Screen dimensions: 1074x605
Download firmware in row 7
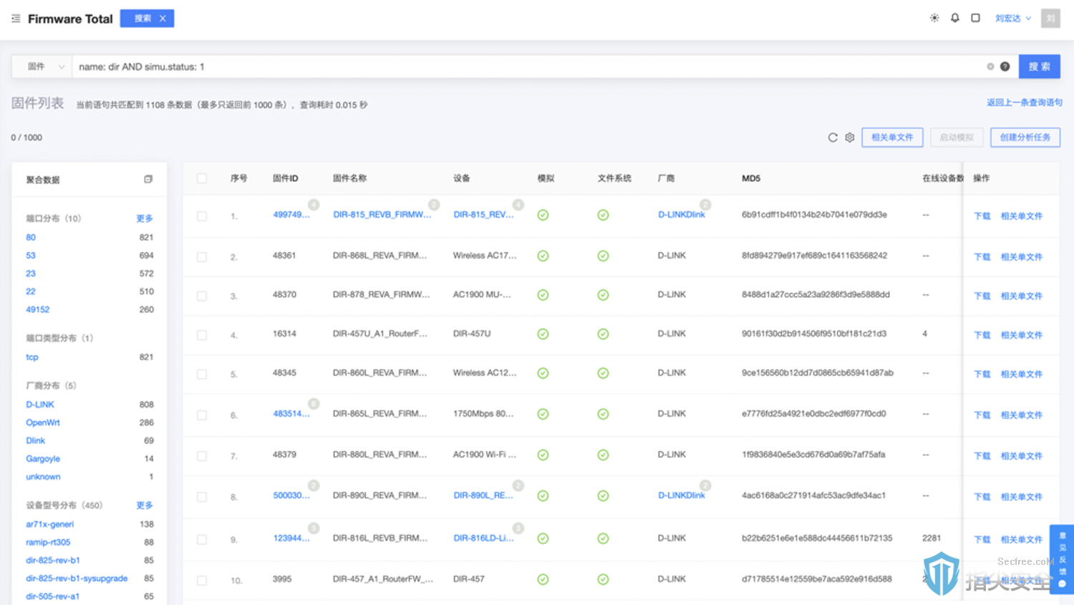[x=982, y=456]
